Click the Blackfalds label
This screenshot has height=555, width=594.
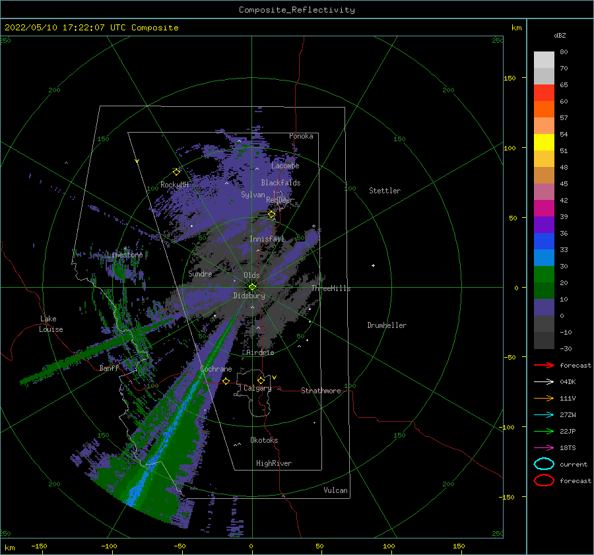280,183
